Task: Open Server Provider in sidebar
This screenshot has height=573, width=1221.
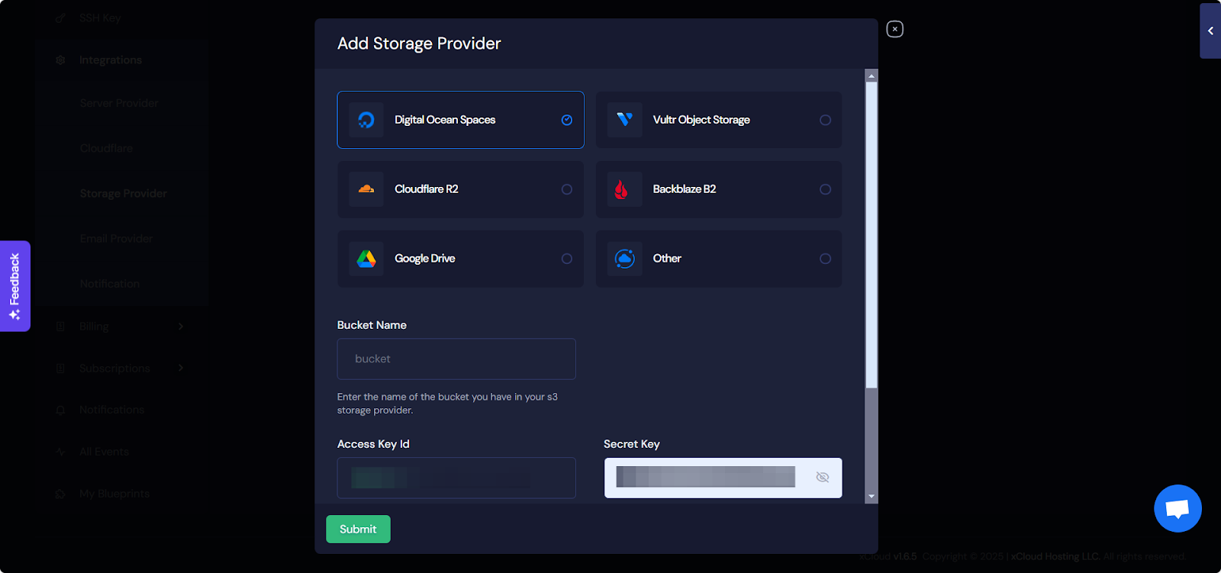Action: [119, 103]
